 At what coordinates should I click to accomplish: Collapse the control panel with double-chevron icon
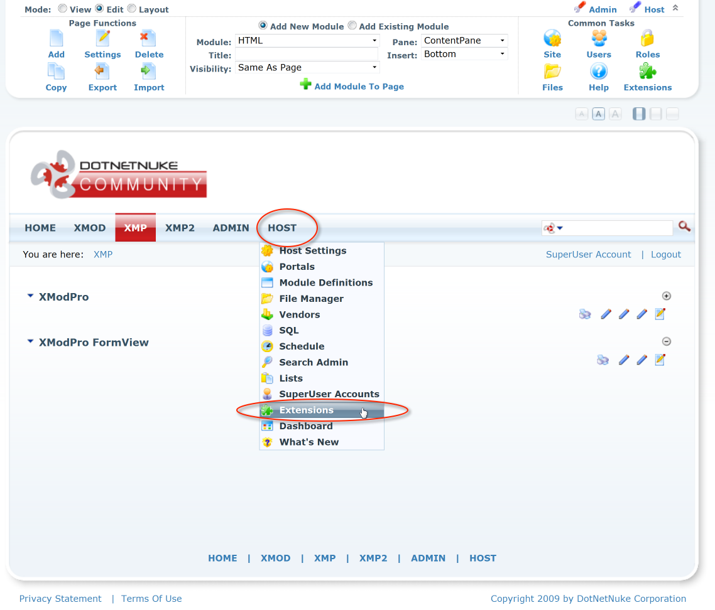click(x=675, y=8)
